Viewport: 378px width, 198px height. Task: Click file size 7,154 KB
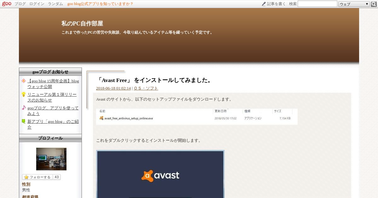285,118
